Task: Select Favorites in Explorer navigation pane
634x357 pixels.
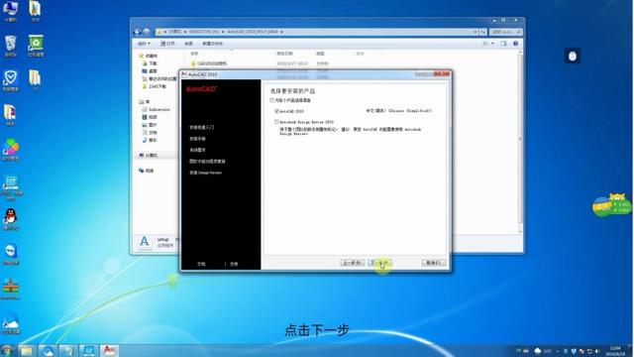Action: 149,56
